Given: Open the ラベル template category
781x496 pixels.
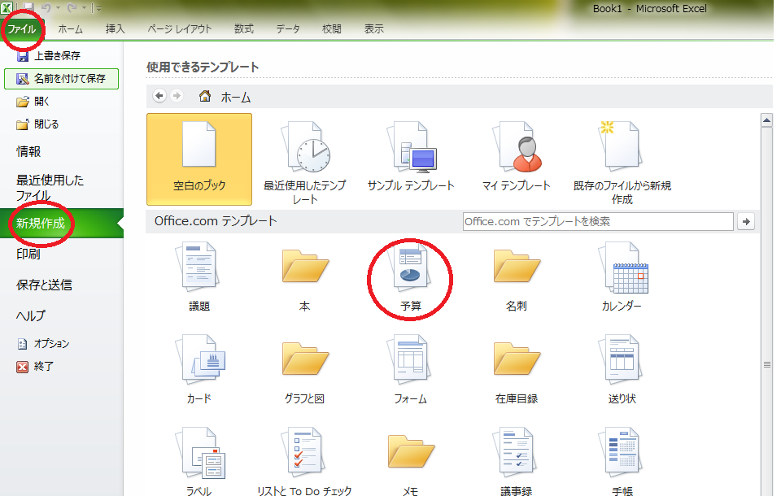Looking at the screenshot, I should [199, 461].
